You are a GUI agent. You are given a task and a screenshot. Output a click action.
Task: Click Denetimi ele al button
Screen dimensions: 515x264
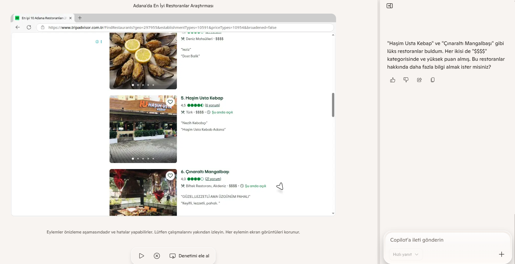190,256
